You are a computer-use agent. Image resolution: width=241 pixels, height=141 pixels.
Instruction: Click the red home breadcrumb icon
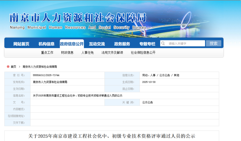coord(8,67)
